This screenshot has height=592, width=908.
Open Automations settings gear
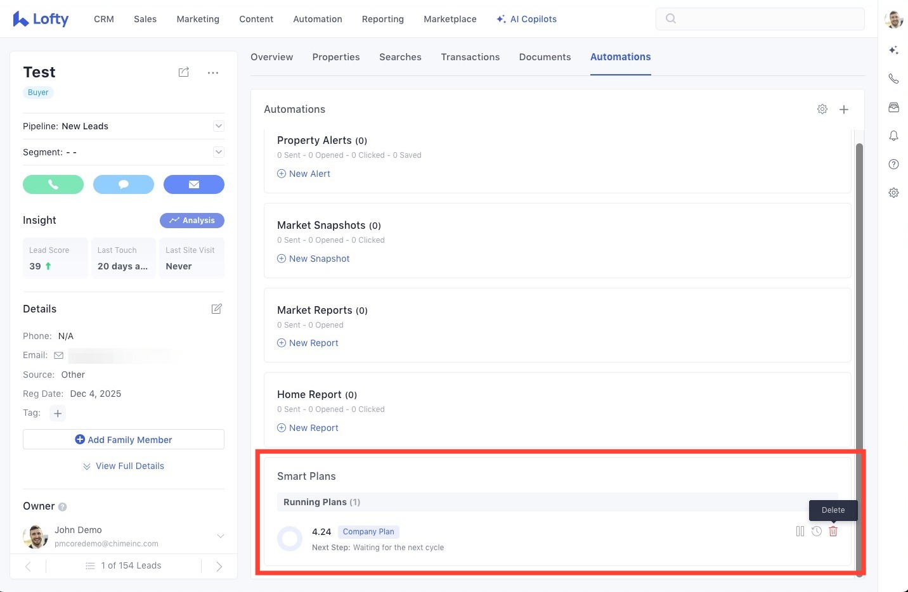pos(822,110)
